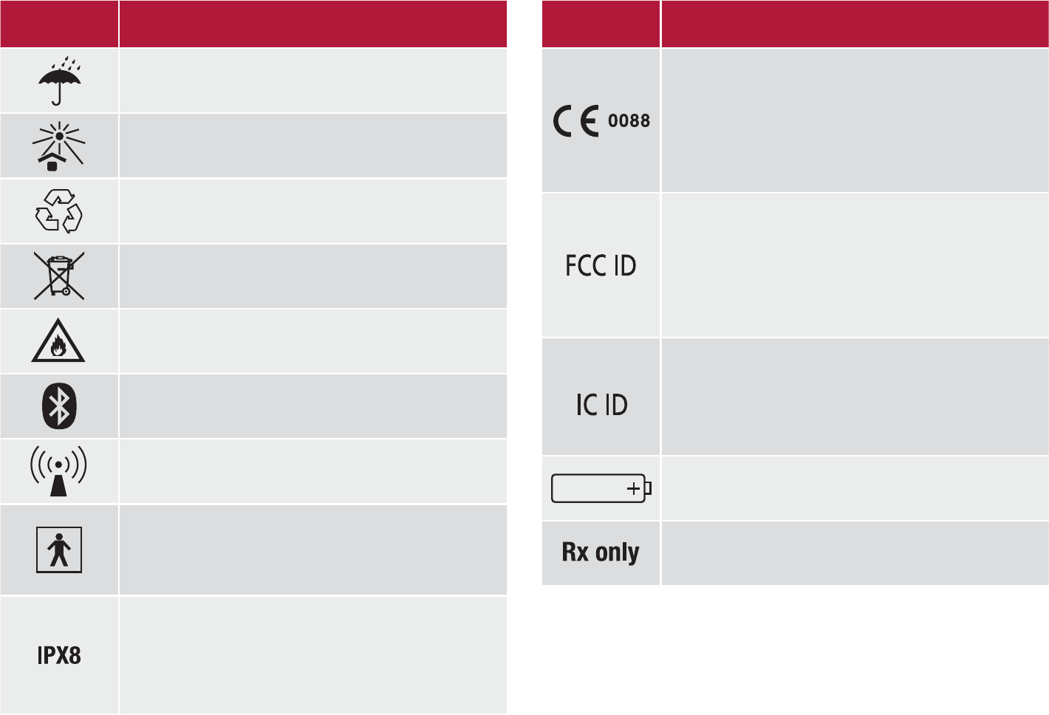Viewport: 1049px width, 715px height.
Task: Select the battery polarity symbol
Action: (601, 488)
